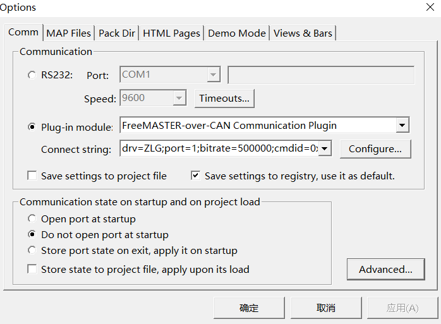441x324 pixels.
Task: Select the Plug-in module radio option
Action: 32,126
